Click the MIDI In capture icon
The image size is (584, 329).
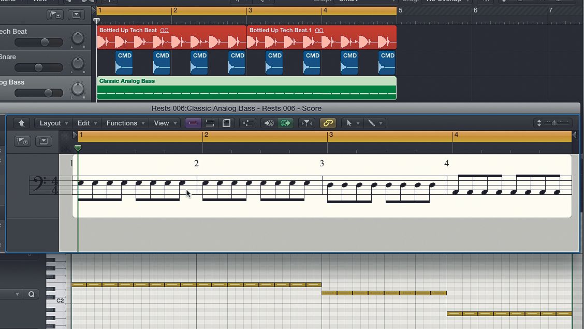tap(268, 123)
